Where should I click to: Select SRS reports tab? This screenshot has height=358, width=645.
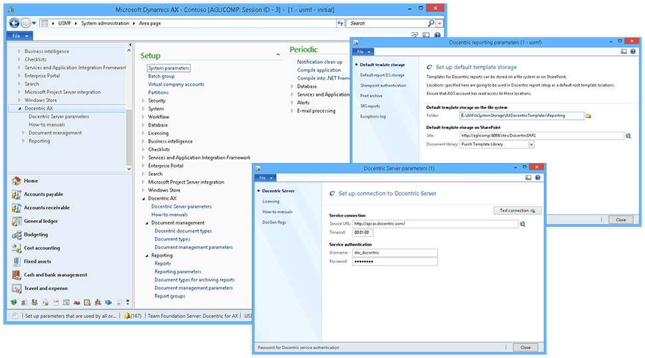(x=370, y=106)
